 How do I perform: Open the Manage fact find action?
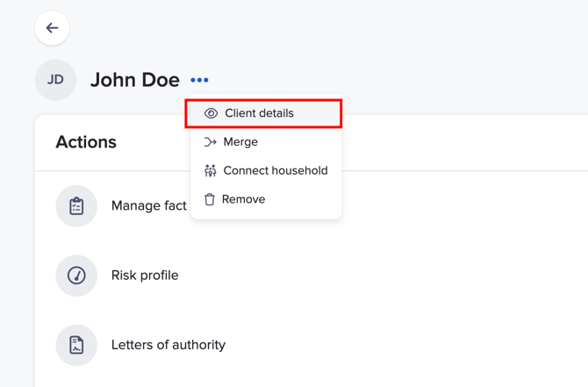click(x=148, y=206)
